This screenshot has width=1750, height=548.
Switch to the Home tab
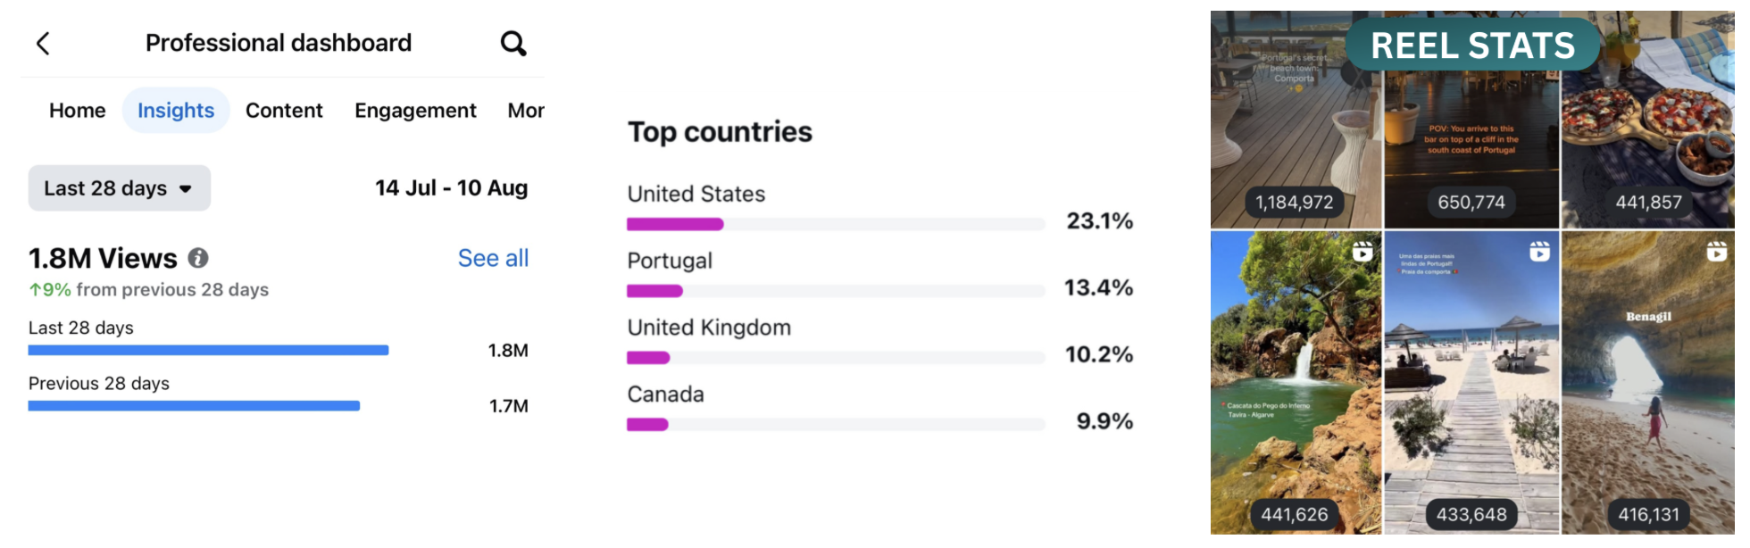coord(78,111)
